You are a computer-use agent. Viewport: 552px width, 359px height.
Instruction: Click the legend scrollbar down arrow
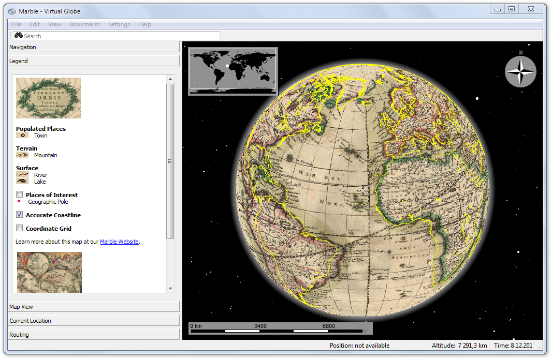pyautogui.click(x=170, y=288)
